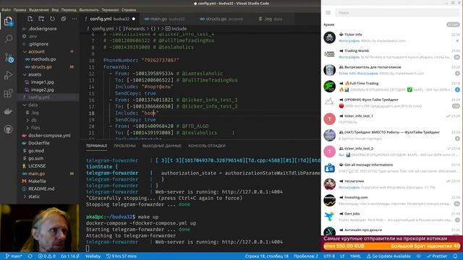This screenshot has width=463, height=260.
Task: Click Ticker Info chat avatar
Action: pyautogui.click(x=330, y=38)
